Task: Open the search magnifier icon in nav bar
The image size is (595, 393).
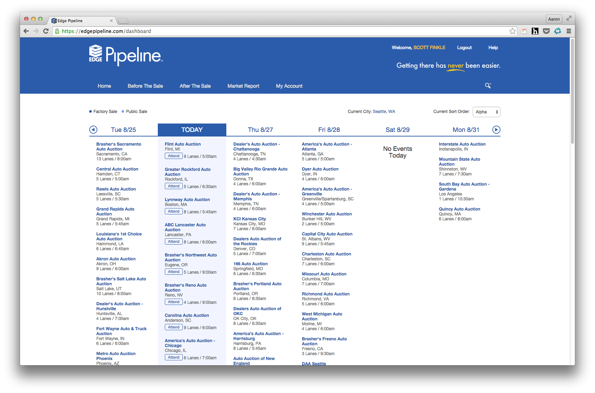Action: (x=488, y=86)
